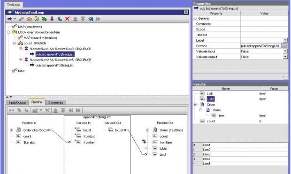Screen dimensions: 291x174
Task: Click the shift left arrow in flow toolbar
Action: coord(91,19)
